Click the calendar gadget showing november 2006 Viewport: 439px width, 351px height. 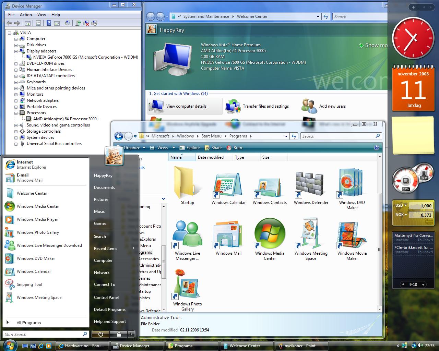413,88
